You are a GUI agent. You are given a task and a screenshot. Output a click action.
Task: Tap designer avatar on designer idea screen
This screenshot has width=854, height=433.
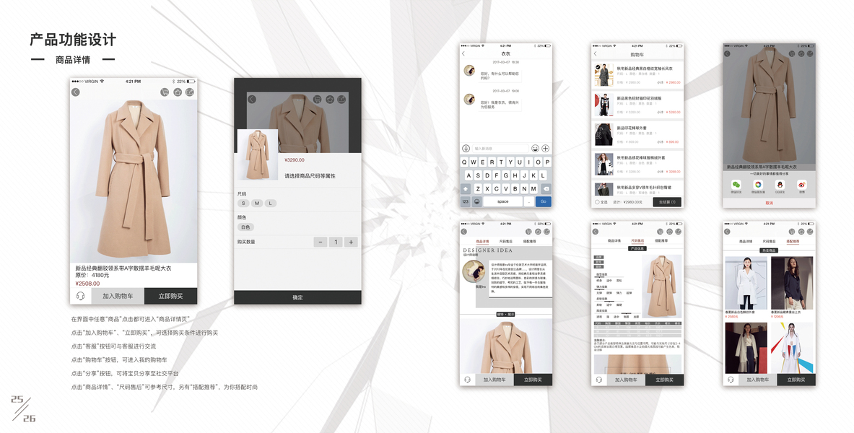click(473, 271)
